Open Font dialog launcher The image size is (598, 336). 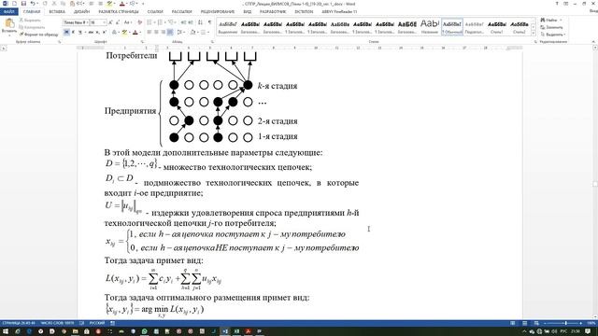pyautogui.click(x=142, y=41)
